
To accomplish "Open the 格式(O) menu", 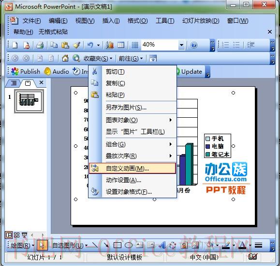I will [x=137, y=21].
